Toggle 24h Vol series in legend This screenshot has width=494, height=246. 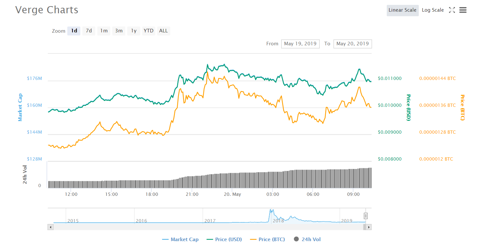pyautogui.click(x=307, y=240)
